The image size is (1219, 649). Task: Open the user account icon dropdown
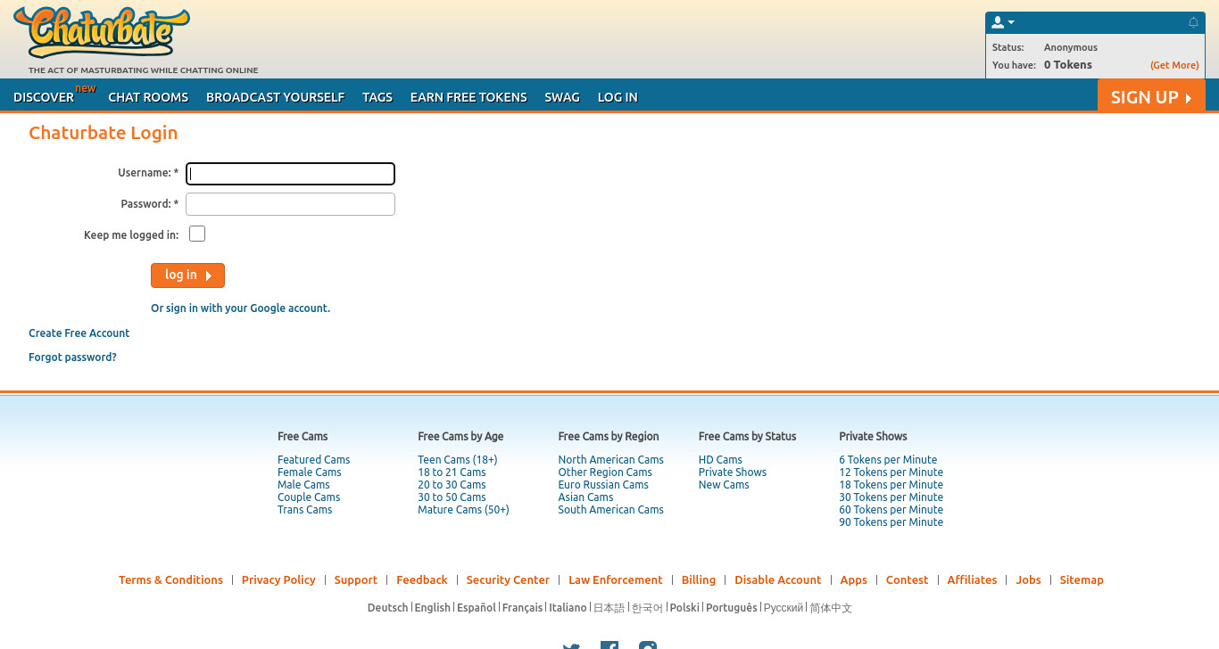click(1003, 22)
